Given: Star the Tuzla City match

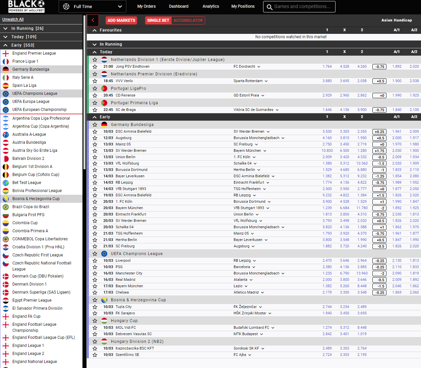Looking at the screenshot, I should (x=95, y=307).
